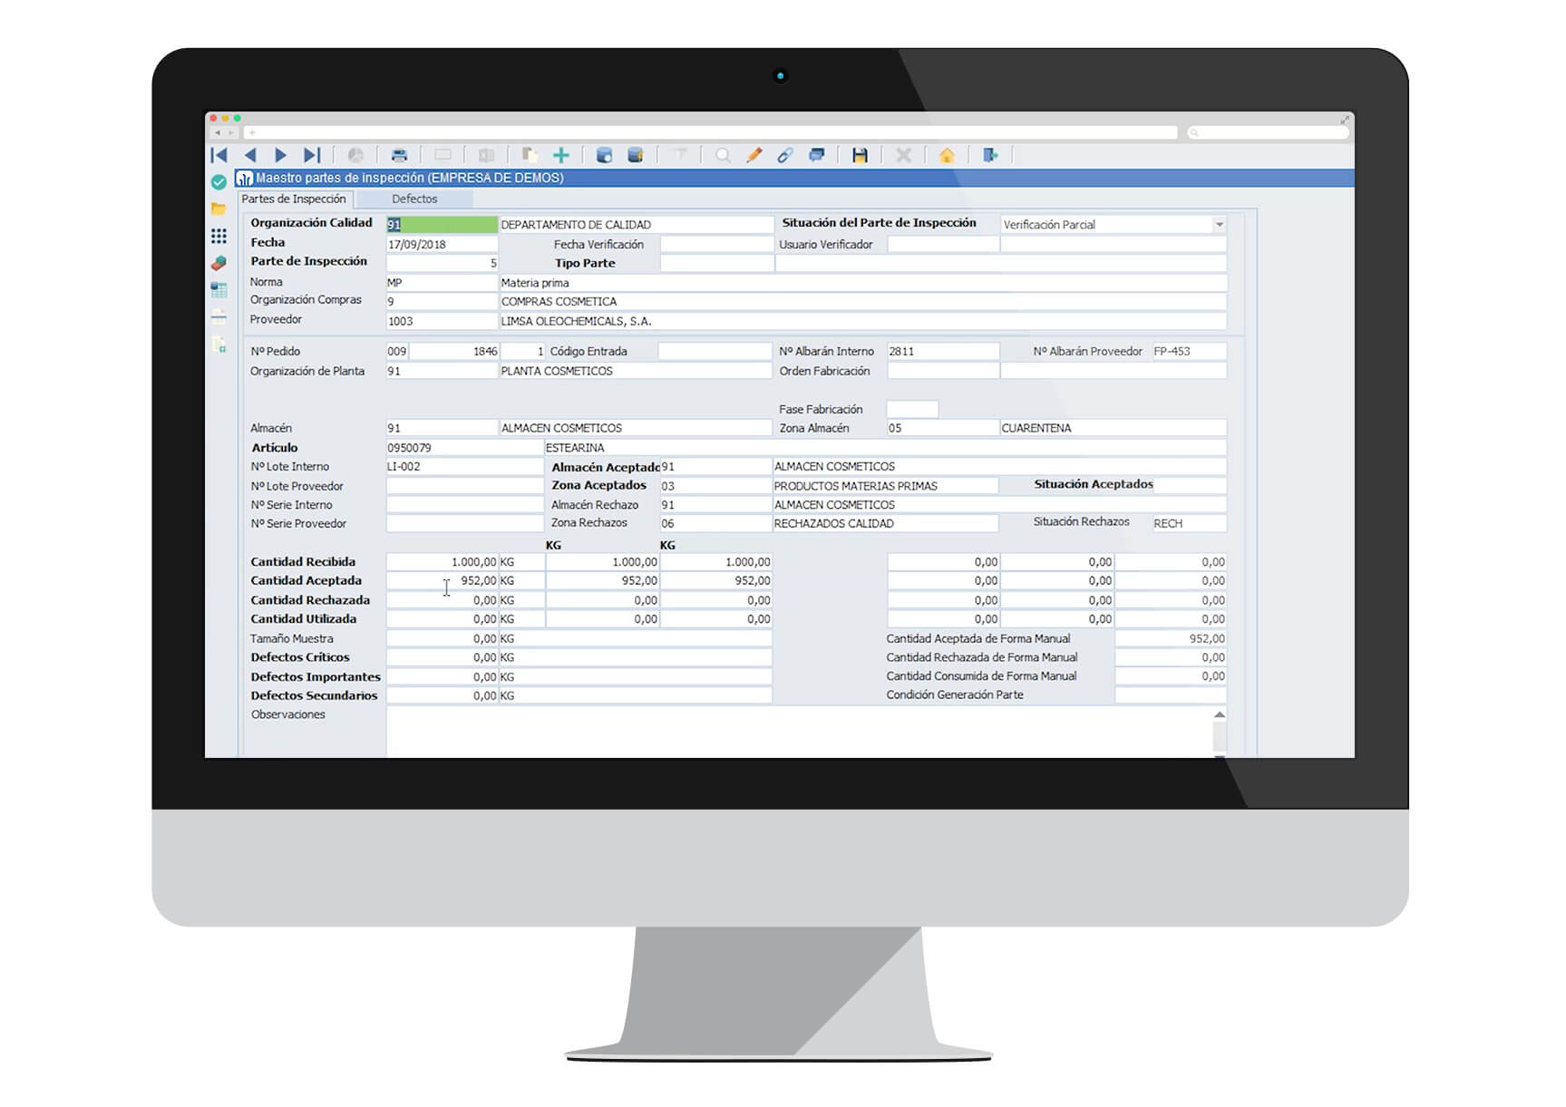The width and height of the screenshot is (1566, 1107).
Task: Click the Fecha field showing 17/09/2018
Action: (x=442, y=244)
